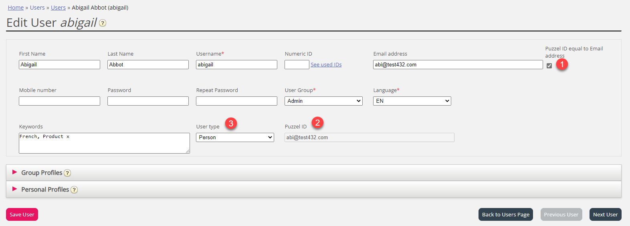The width and height of the screenshot is (630, 226).
Task: Click the red number 3 annotation marker
Action: coord(231,124)
